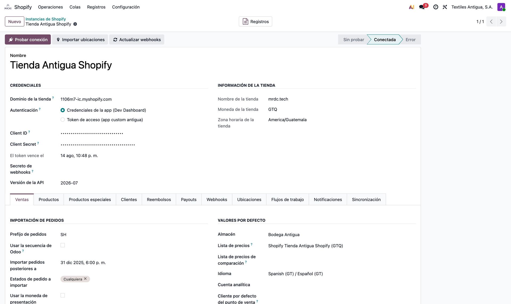This screenshot has width=511, height=304.
Task: Click Probar conexión button
Action: tap(28, 40)
